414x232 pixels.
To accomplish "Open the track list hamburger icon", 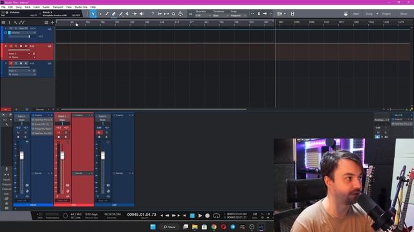I will (3, 23).
